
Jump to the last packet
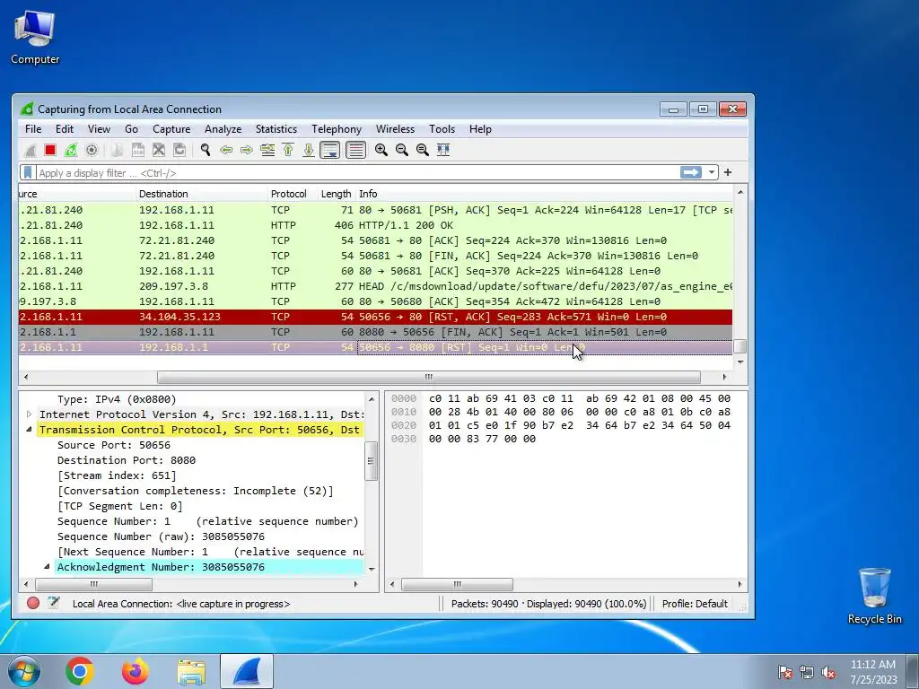(x=309, y=150)
